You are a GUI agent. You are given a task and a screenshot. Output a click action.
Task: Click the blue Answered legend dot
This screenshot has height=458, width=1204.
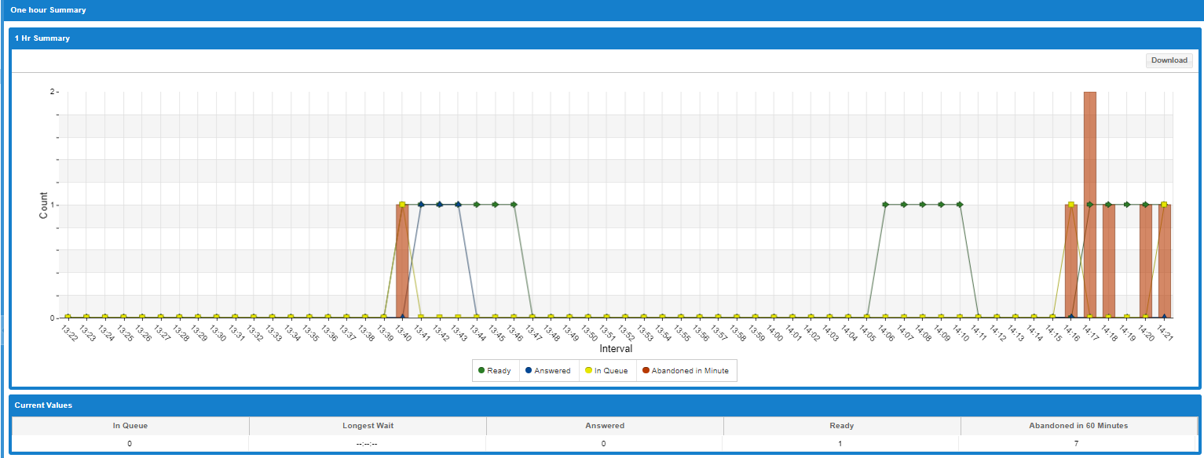[529, 370]
